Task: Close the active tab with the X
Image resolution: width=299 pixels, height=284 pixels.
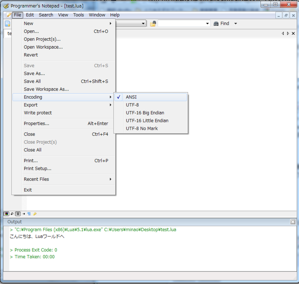Action: pos(293,33)
